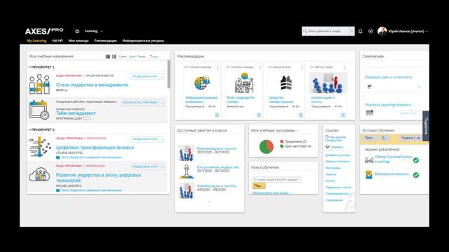Click the save icon on Body Language card
Image resolution: width=449 pixels, height=252 pixels.
pyautogui.click(x=259, y=115)
